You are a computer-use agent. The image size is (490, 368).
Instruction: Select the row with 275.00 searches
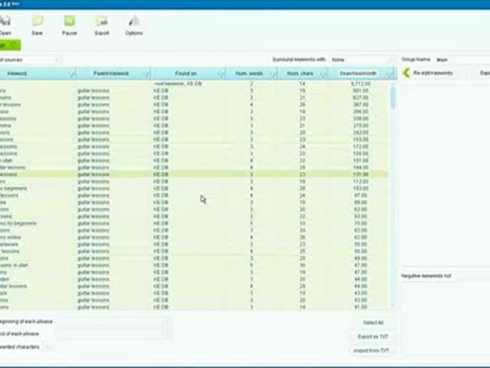coord(194,126)
